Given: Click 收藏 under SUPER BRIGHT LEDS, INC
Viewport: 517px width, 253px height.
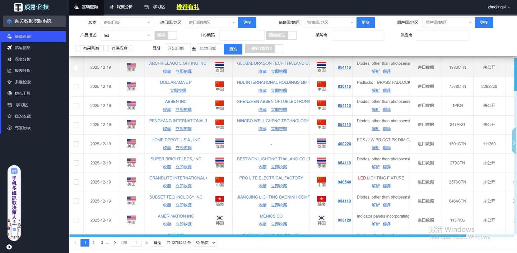Looking at the screenshot, I should click(x=167, y=167).
